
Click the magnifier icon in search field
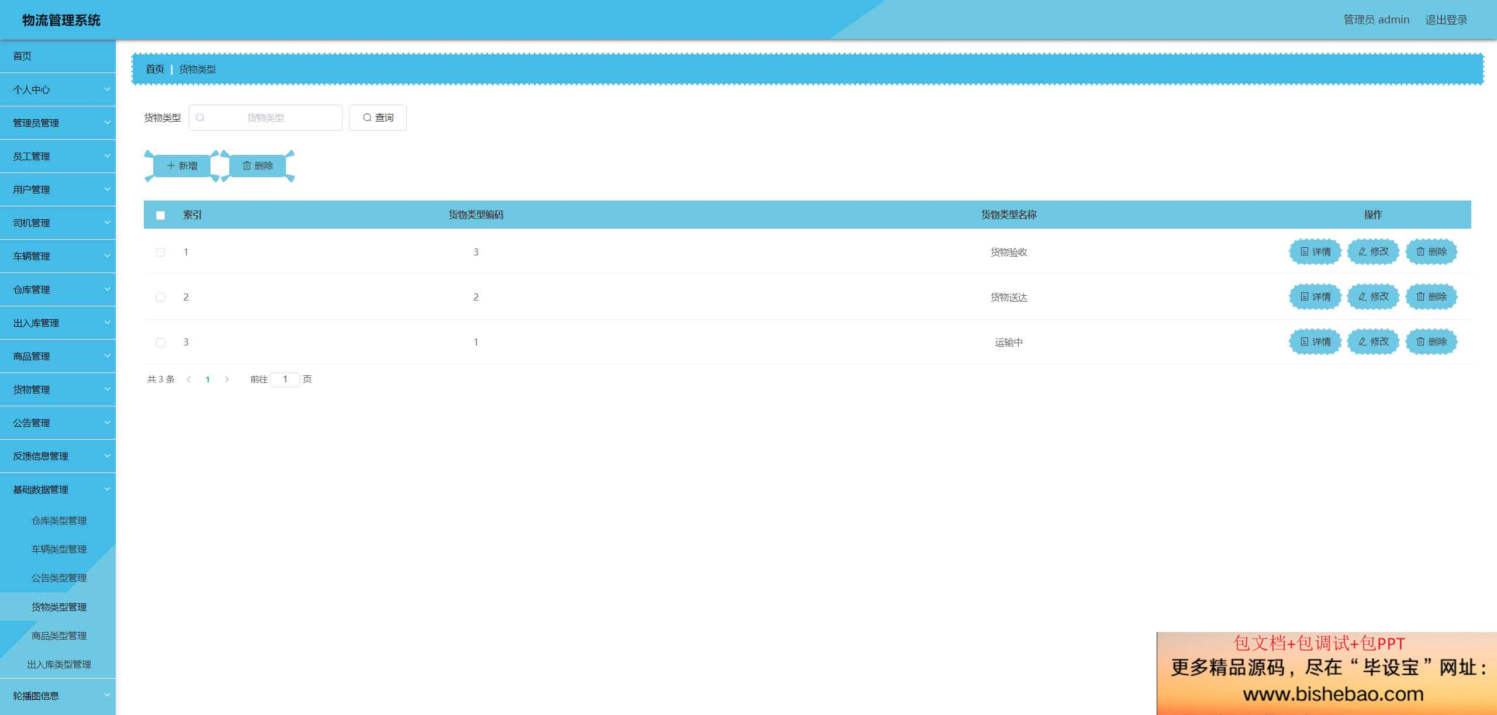point(200,118)
